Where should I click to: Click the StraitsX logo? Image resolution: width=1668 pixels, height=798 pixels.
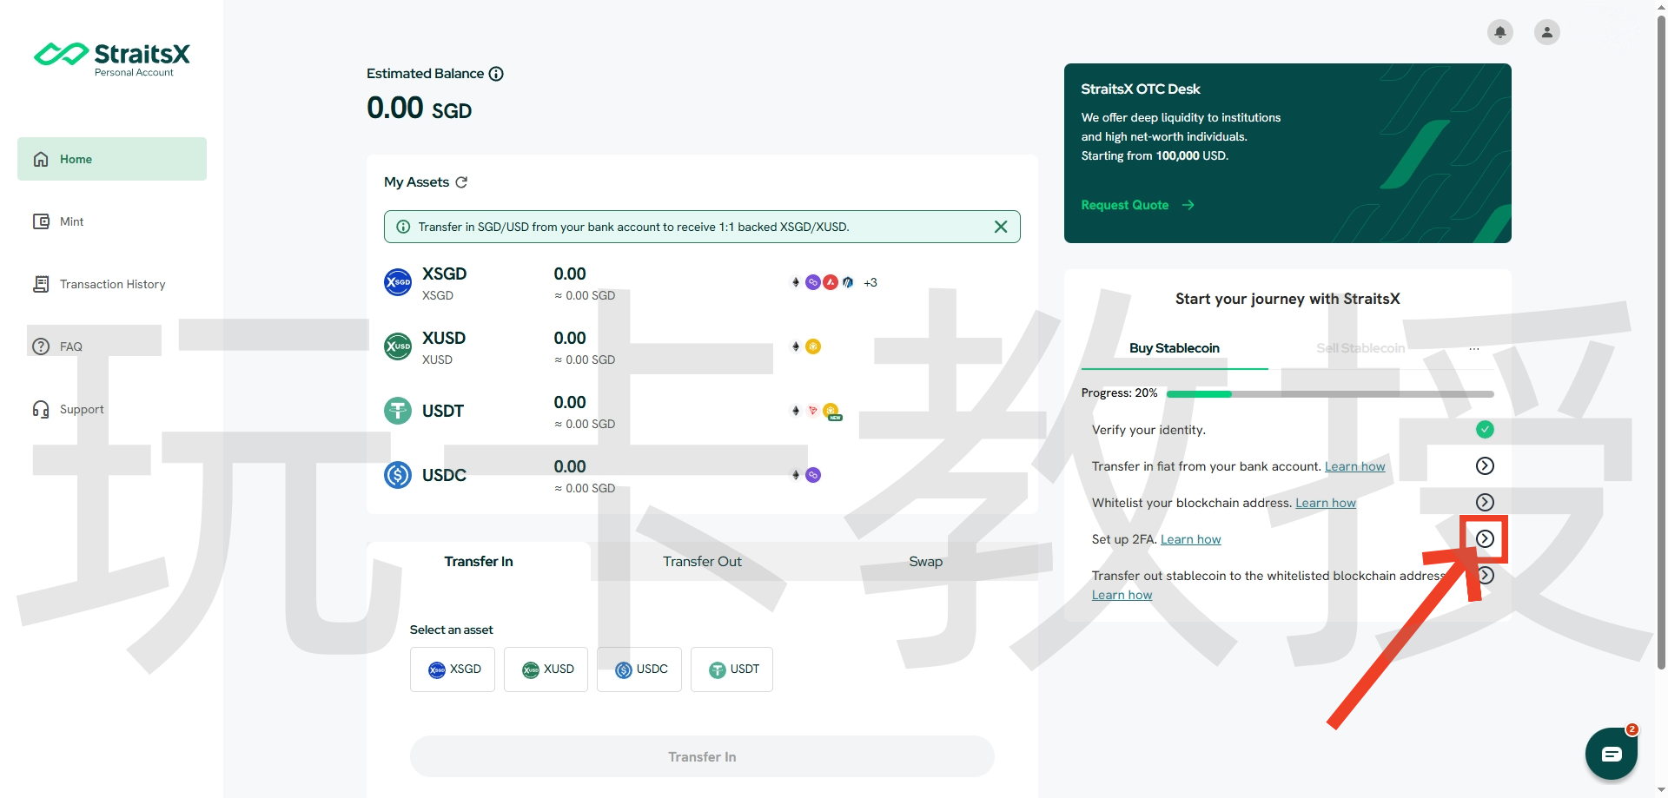[112, 57]
